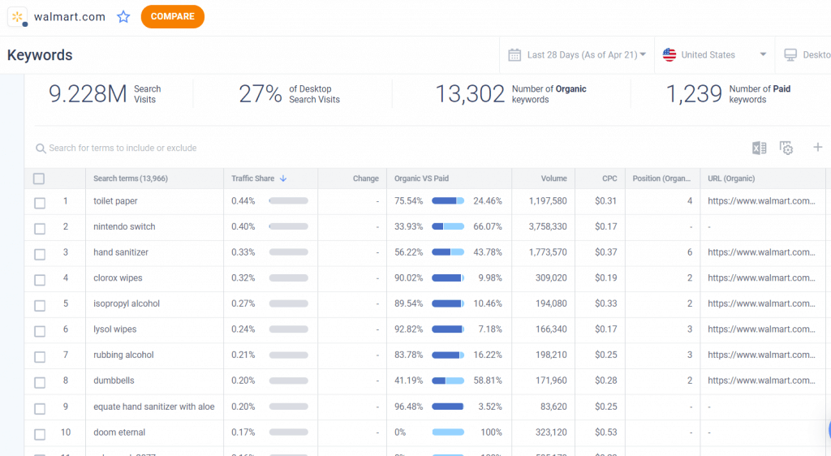The image size is (831, 456).
Task: Click URL (Organic) column header
Action: (731, 179)
